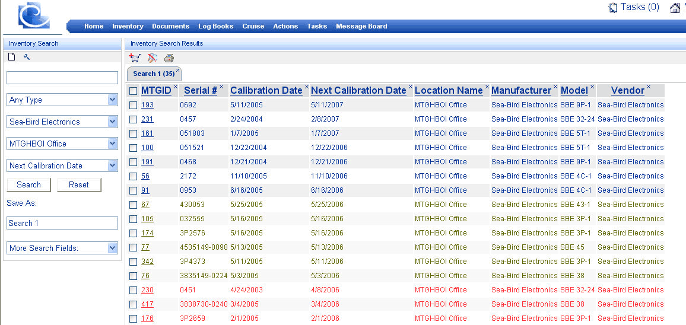The height and width of the screenshot is (325, 686).
Task: Remove the Serial # column
Action: click(x=221, y=87)
